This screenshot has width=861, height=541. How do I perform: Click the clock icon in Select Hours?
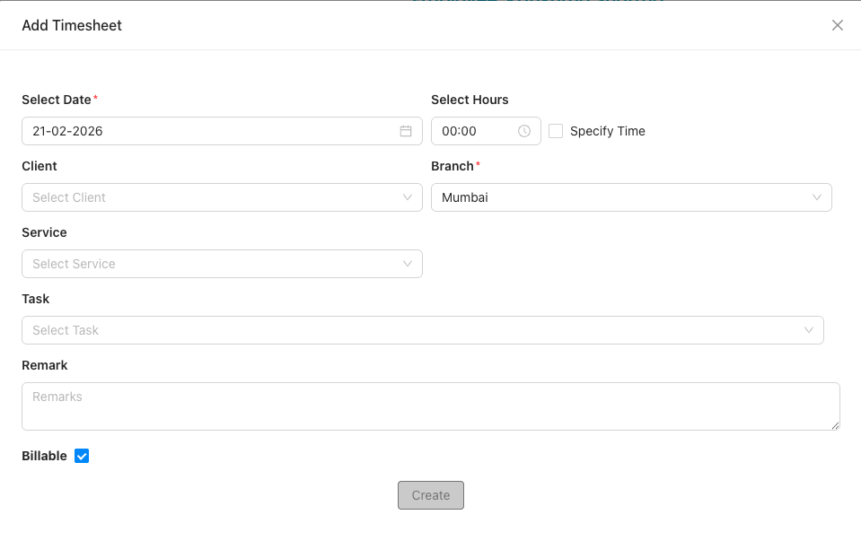point(523,131)
